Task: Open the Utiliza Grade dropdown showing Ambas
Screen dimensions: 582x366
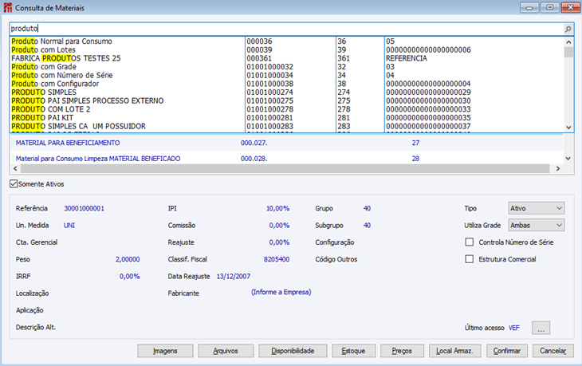Action: tap(537, 225)
